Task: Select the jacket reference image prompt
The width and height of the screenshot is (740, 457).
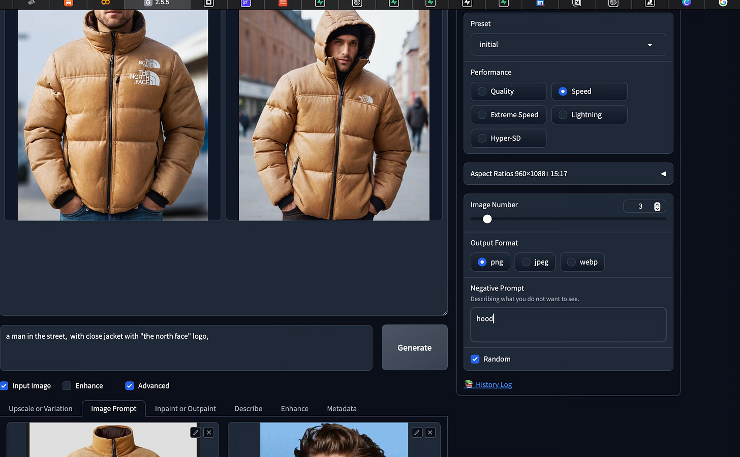Action: (113, 440)
